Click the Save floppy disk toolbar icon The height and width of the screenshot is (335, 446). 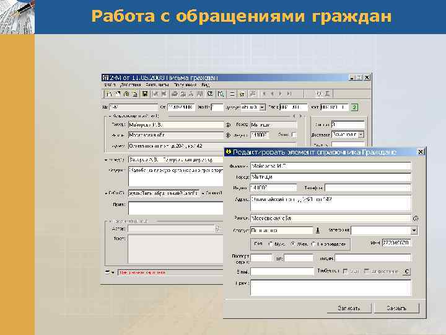tap(145, 94)
